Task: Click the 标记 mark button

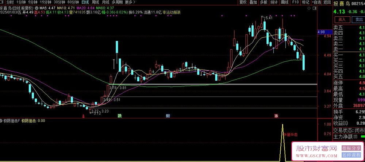Action: coord(306,2)
